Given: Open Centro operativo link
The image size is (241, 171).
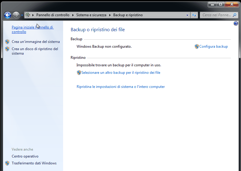Looking at the screenshot, I should [25, 156].
